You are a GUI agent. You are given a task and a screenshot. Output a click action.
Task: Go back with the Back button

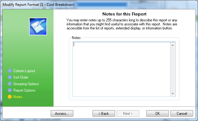tap(104, 114)
